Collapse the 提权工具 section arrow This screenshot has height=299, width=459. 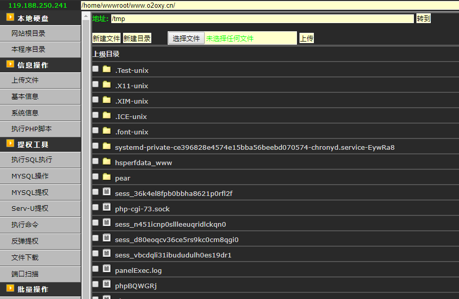pos(10,144)
